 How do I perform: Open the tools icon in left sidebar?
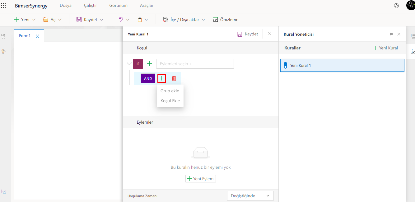(x=3, y=36)
